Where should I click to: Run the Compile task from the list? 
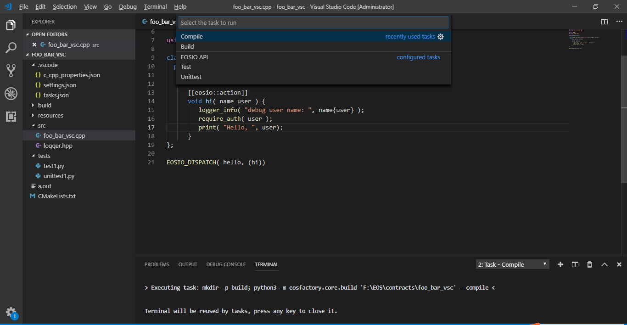coord(313,37)
